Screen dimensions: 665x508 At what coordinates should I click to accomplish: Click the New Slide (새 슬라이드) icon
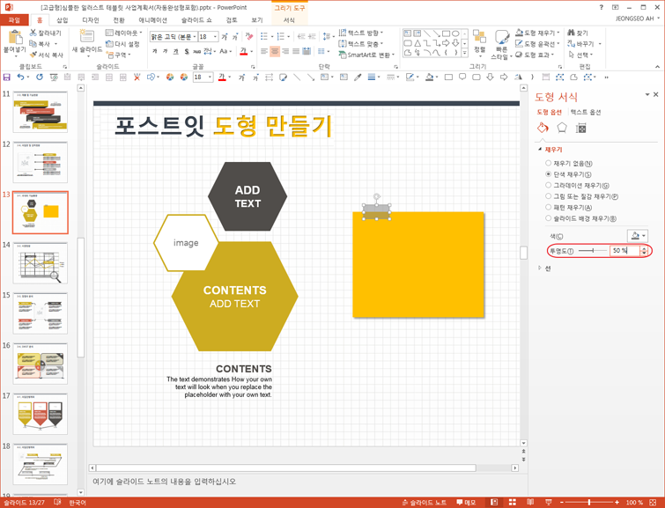(x=87, y=36)
